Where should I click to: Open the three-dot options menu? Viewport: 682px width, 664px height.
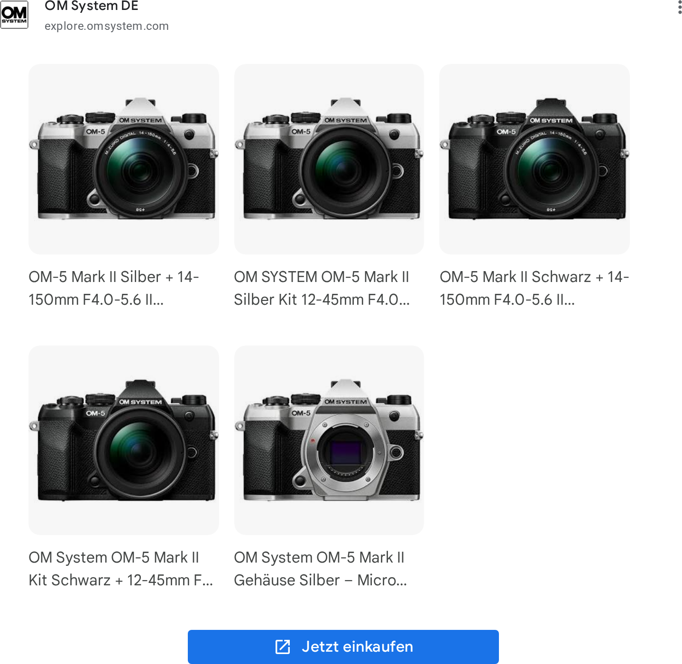(680, 7)
